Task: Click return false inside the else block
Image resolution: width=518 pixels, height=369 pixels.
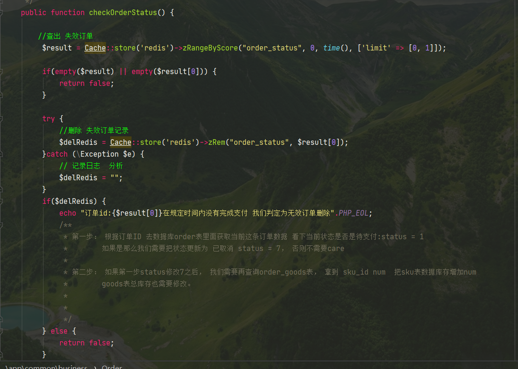Action: pos(85,343)
